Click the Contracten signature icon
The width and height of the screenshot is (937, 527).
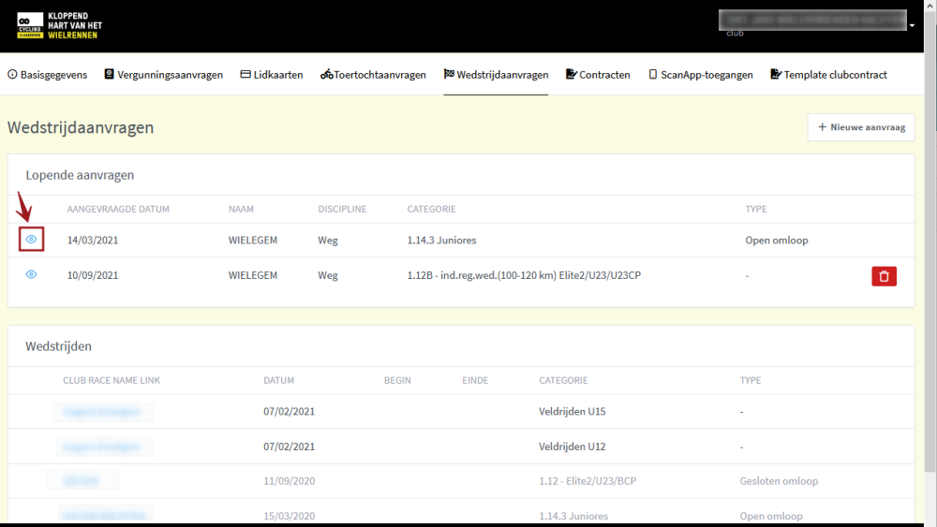(572, 74)
